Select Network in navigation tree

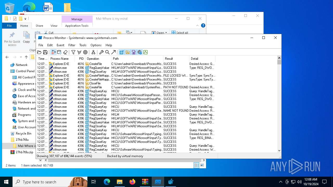22,65
